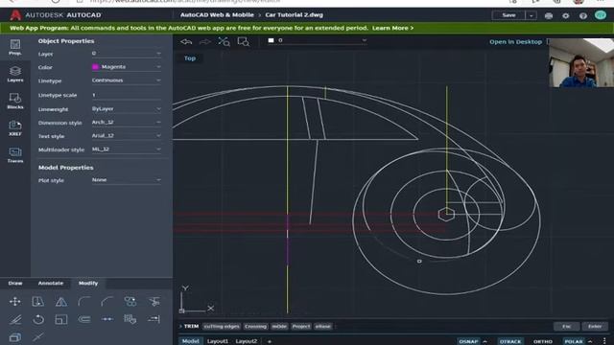Select the Mirror tool

61,301
